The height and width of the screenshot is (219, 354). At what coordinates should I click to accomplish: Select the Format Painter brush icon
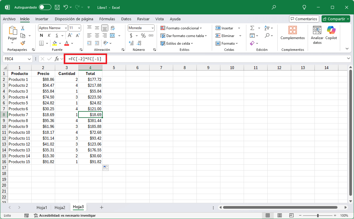23,43
